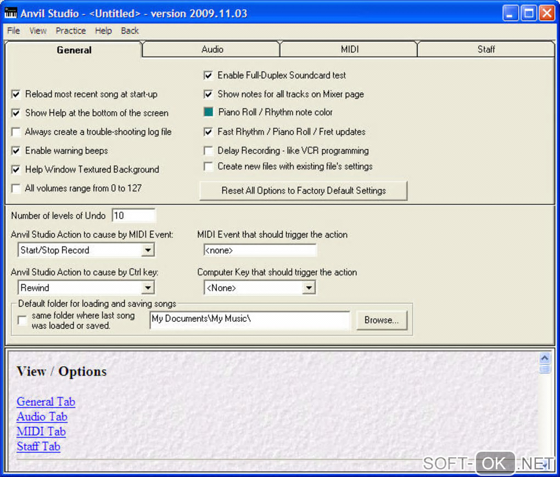Select the General tab
560x477 pixels.
[74, 50]
